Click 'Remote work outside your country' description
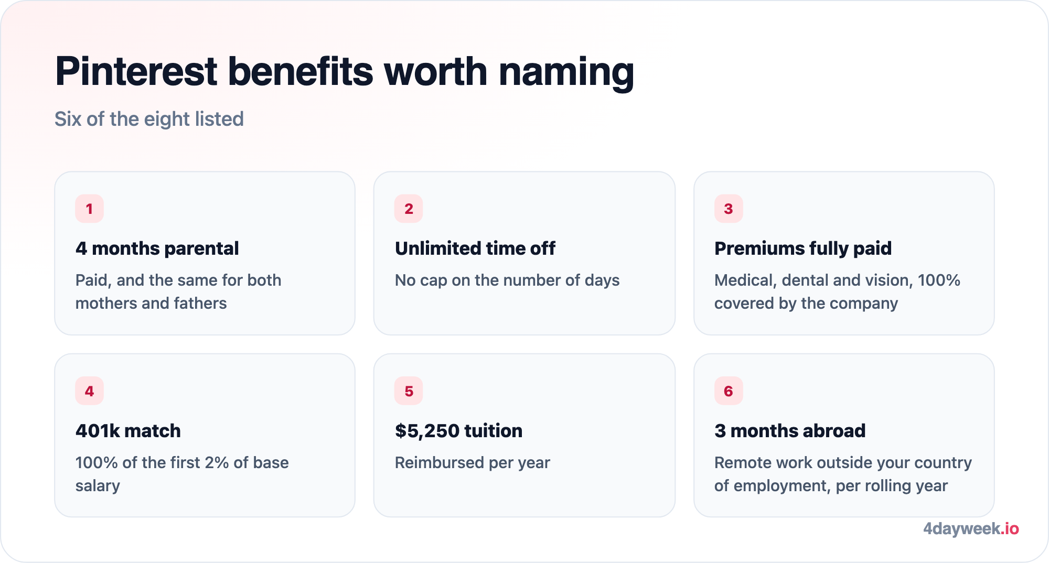 click(843, 474)
